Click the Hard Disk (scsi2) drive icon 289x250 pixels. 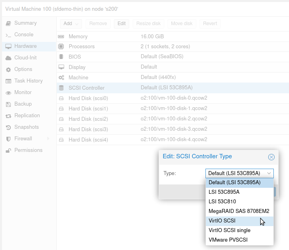[61, 119]
